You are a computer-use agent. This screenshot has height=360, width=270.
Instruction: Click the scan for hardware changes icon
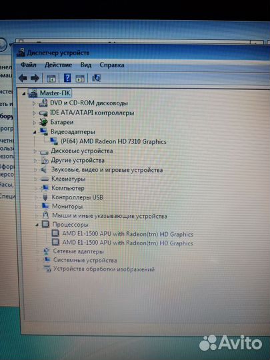pyautogui.click(x=96, y=78)
